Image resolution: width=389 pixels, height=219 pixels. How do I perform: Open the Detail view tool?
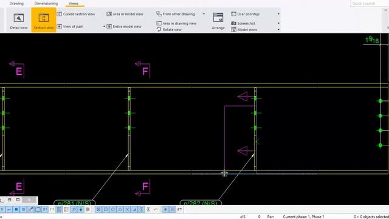(19, 21)
